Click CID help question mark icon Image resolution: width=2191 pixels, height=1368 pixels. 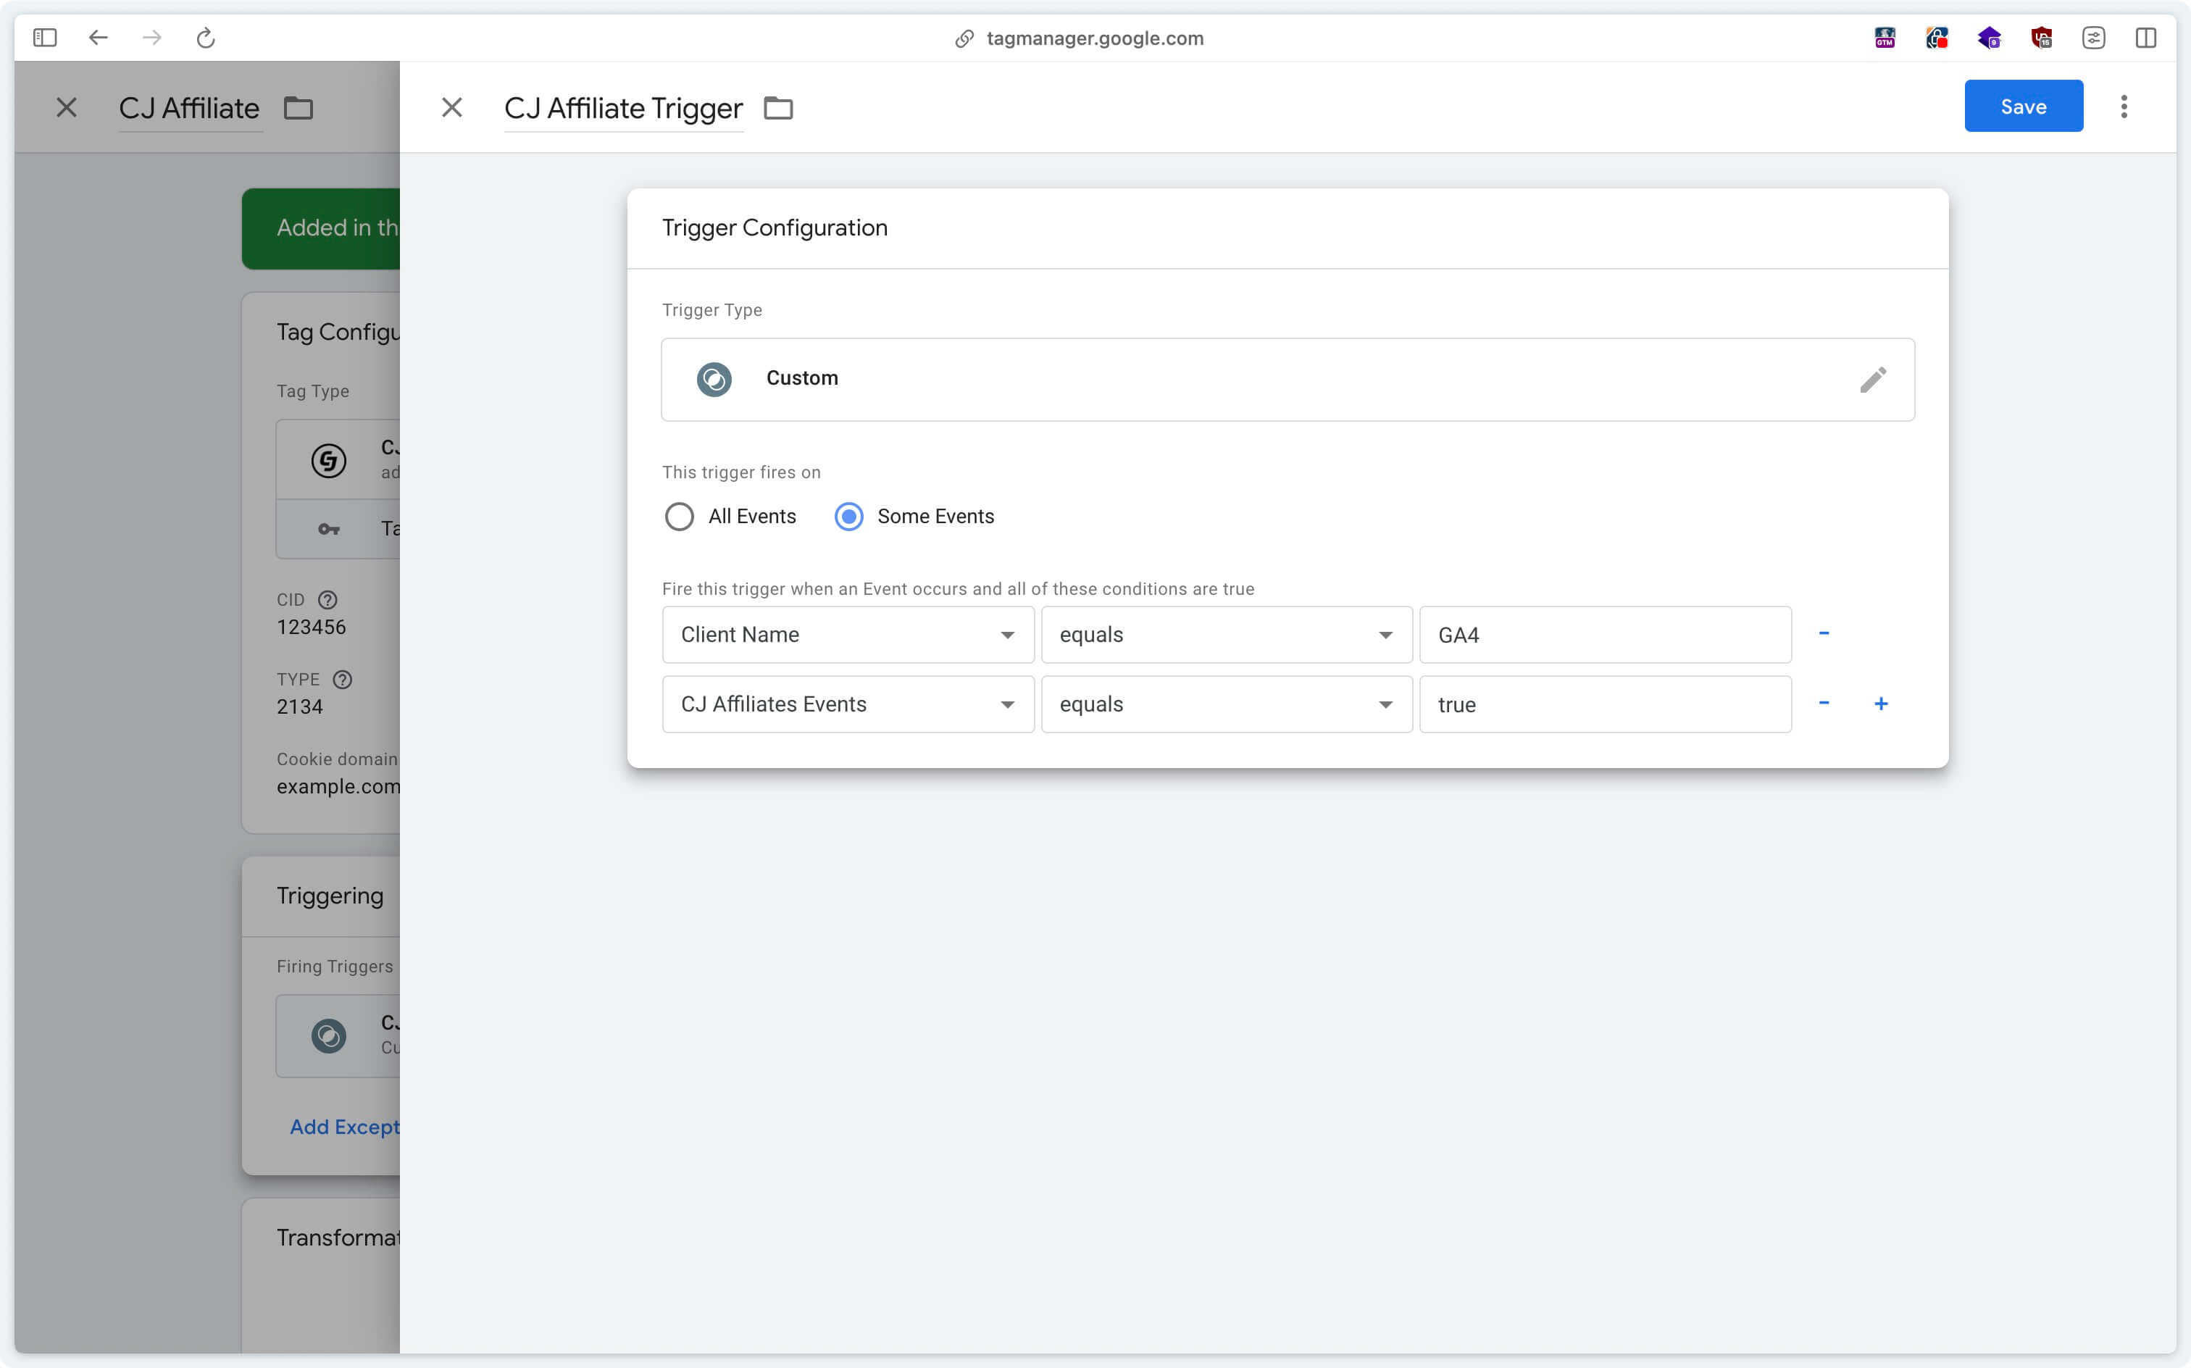(x=327, y=600)
